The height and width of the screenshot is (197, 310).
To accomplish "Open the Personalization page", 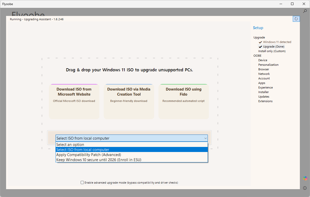I will coord(268,65).
